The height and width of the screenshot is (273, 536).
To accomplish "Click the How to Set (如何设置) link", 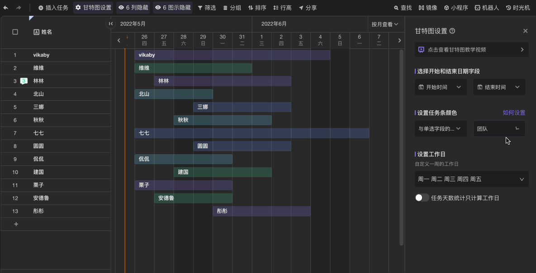I will 514,113.
